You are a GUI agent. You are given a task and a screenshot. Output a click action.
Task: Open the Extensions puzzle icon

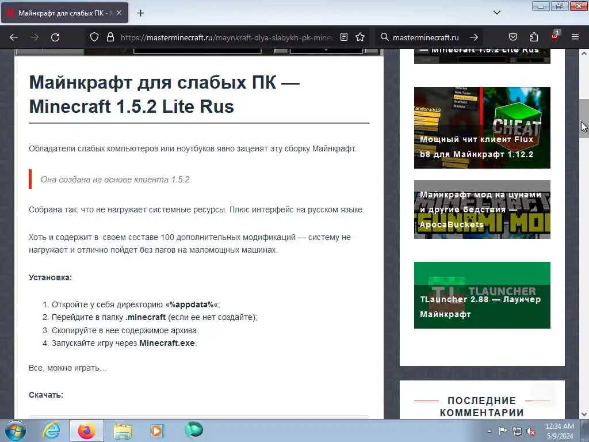click(533, 37)
